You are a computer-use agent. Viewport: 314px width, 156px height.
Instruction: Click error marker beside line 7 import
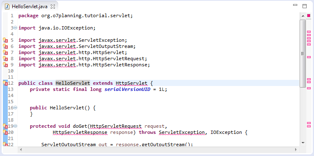tap(5, 53)
